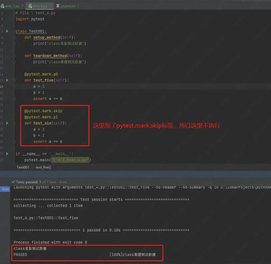271x264 pixels.
Task: Click 'test_4.py::Test001::test_five' console line
Action: pyautogui.click(x=46, y=218)
